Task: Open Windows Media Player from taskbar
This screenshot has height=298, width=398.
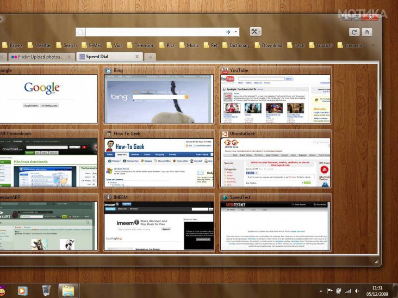Action: 23,291
